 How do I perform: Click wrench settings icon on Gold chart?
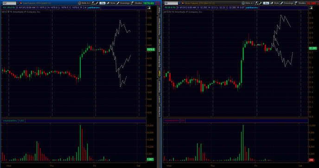[97, 3]
